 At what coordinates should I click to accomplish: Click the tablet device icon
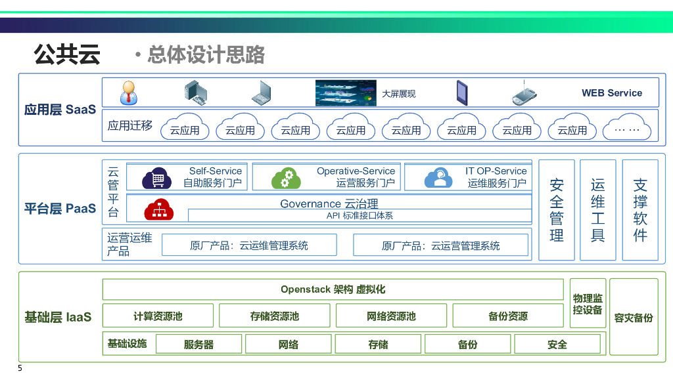(x=462, y=93)
